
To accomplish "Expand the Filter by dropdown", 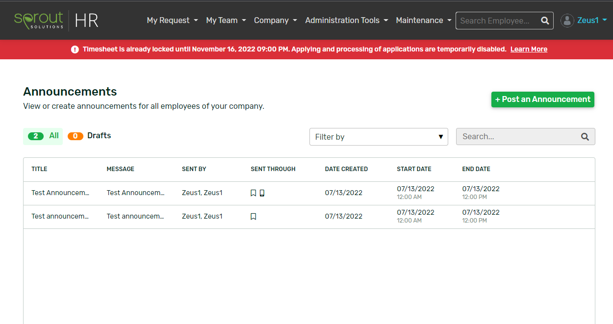I will pyautogui.click(x=379, y=137).
